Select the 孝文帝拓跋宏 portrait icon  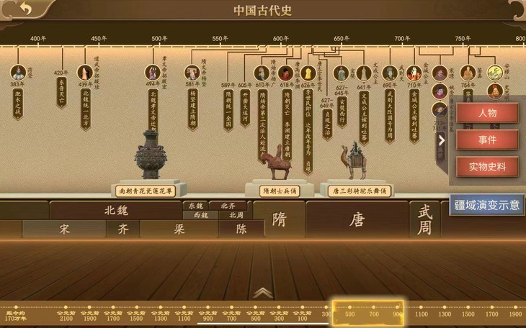point(153,73)
